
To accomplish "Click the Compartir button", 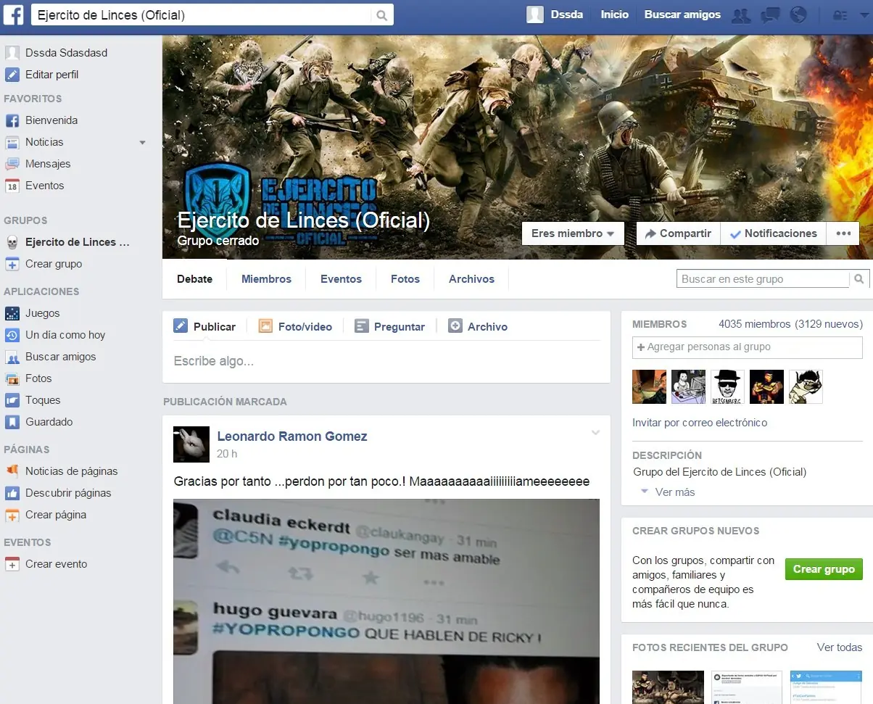I will point(678,233).
